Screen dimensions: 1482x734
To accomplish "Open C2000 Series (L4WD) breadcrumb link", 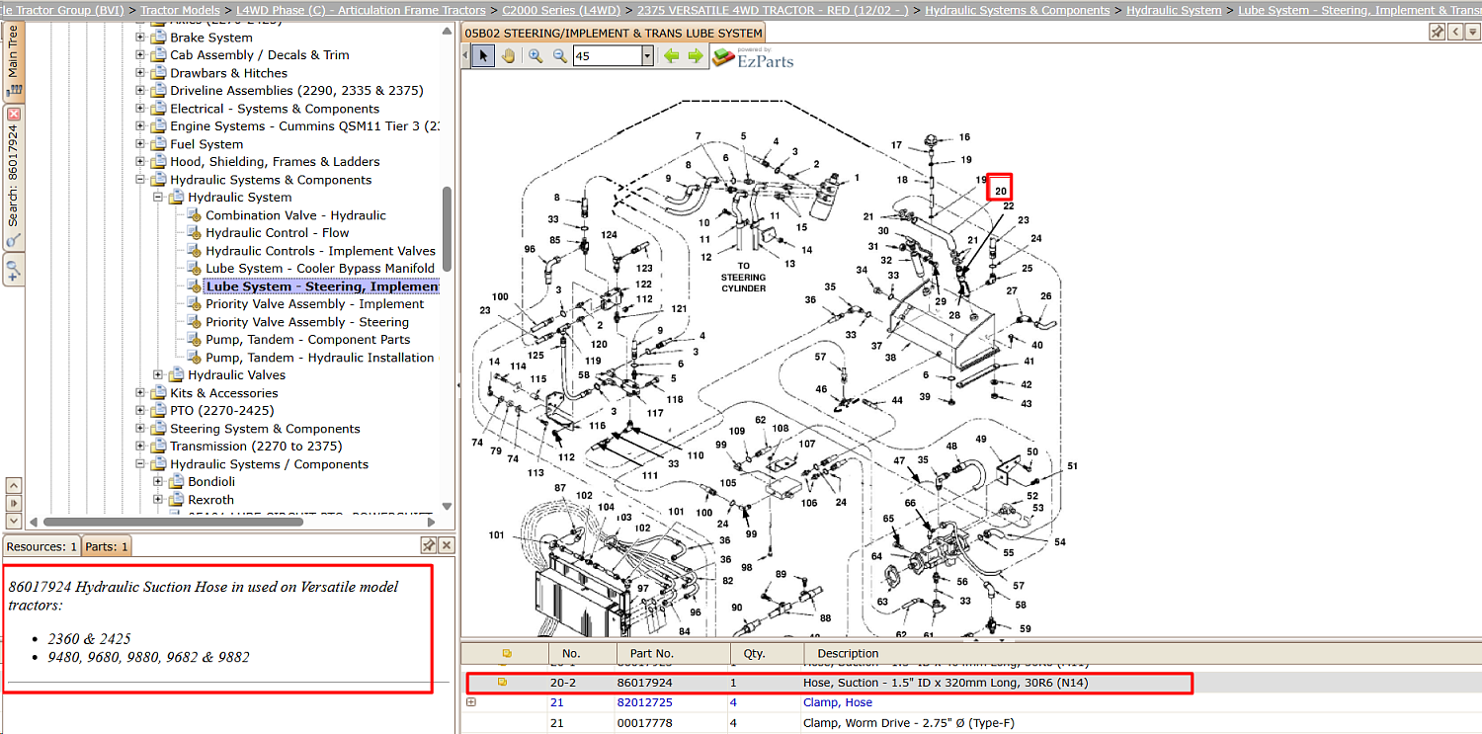I will click(559, 10).
